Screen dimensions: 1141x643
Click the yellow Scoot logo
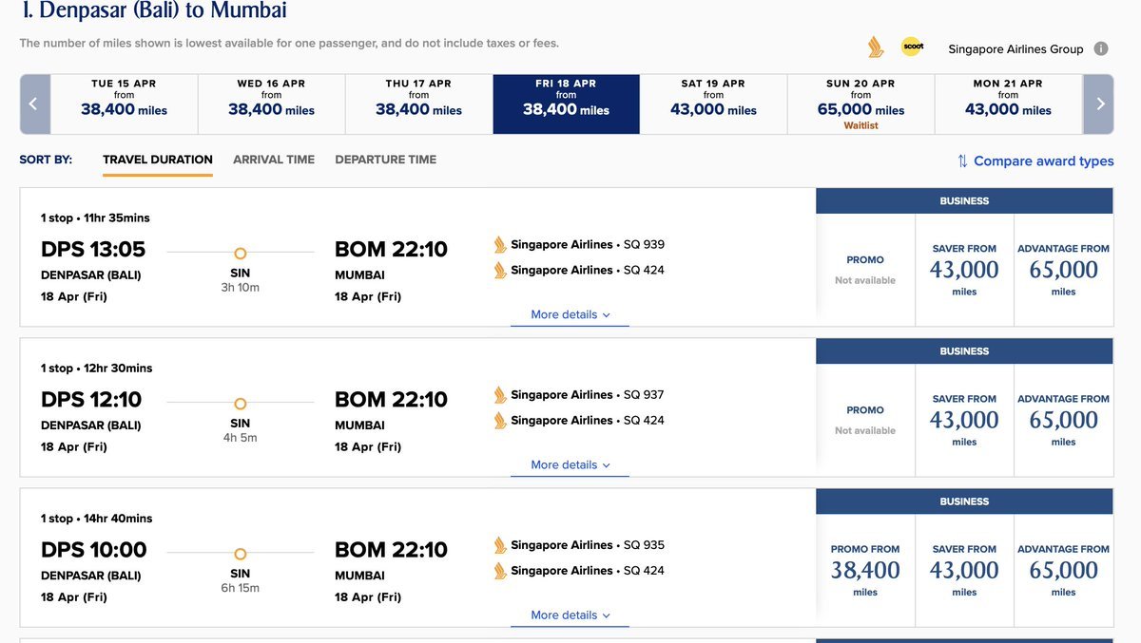[912, 47]
